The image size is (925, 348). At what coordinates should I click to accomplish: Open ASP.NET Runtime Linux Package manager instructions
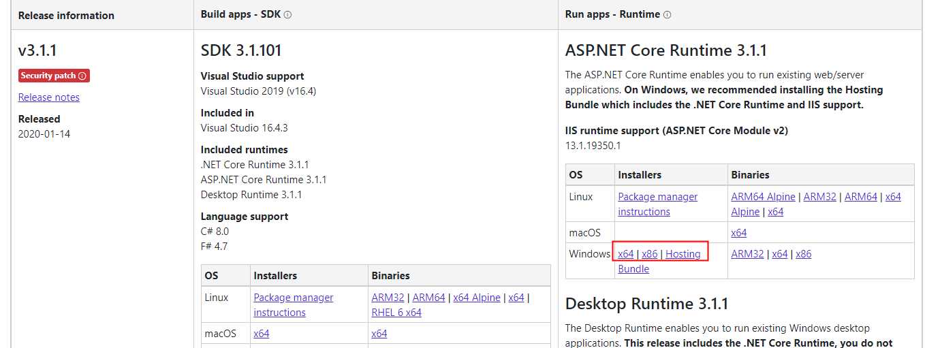[657, 197]
